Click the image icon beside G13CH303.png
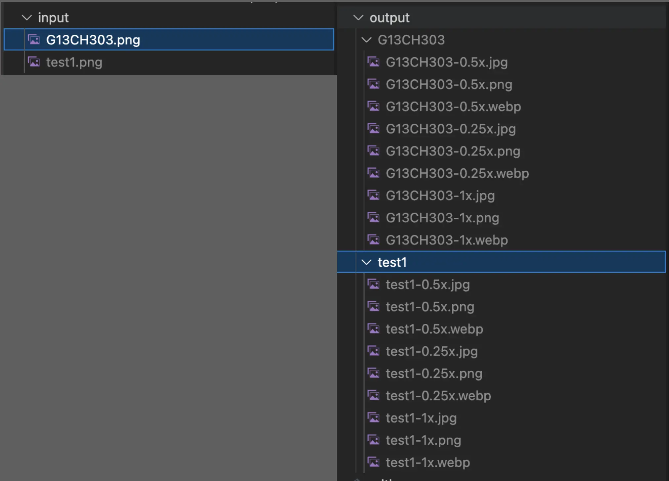669x481 pixels. click(x=34, y=39)
